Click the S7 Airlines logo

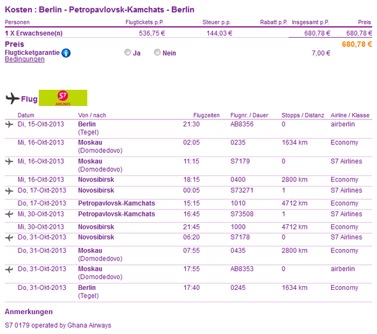tap(63, 98)
